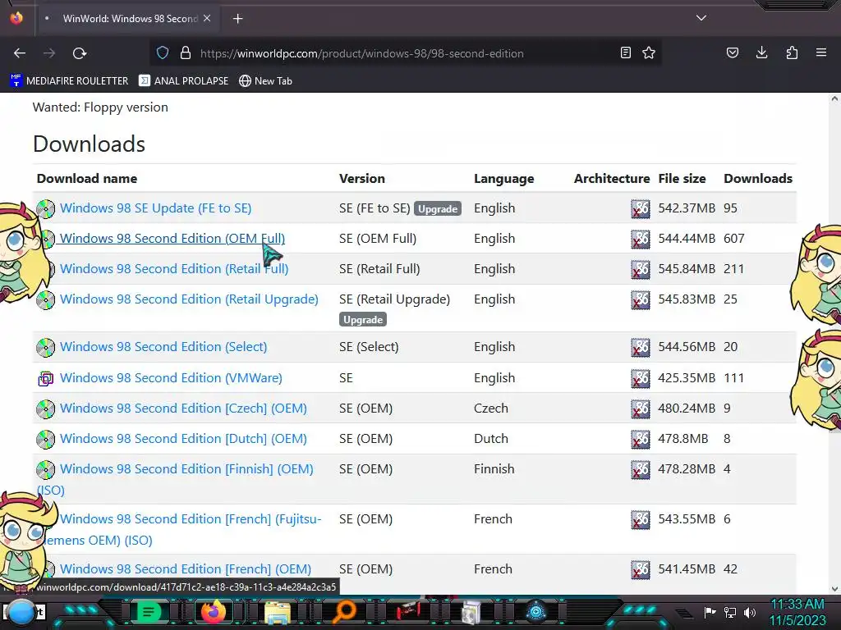The height and width of the screenshot is (630, 841).
Task: Open the extensions puzzle icon
Action: [x=792, y=53]
